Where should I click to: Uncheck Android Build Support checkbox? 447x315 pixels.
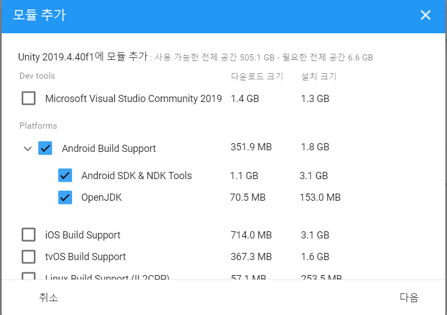[x=45, y=148]
